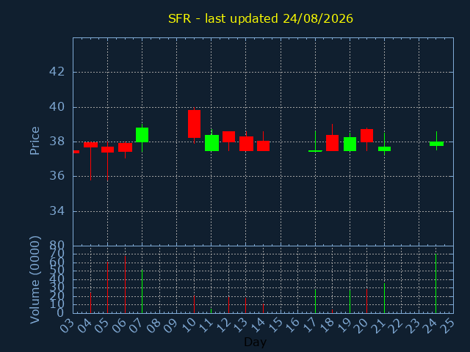This screenshot has width=470, height=352.
Task: Click the 'Volume (0000)' axis title
Action: pyautogui.click(x=35, y=279)
